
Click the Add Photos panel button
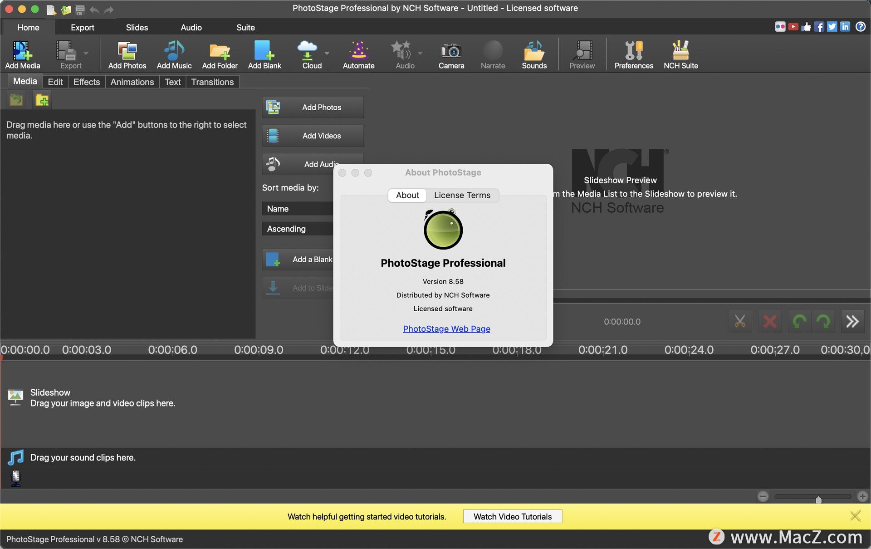pyautogui.click(x=313, y=107)
